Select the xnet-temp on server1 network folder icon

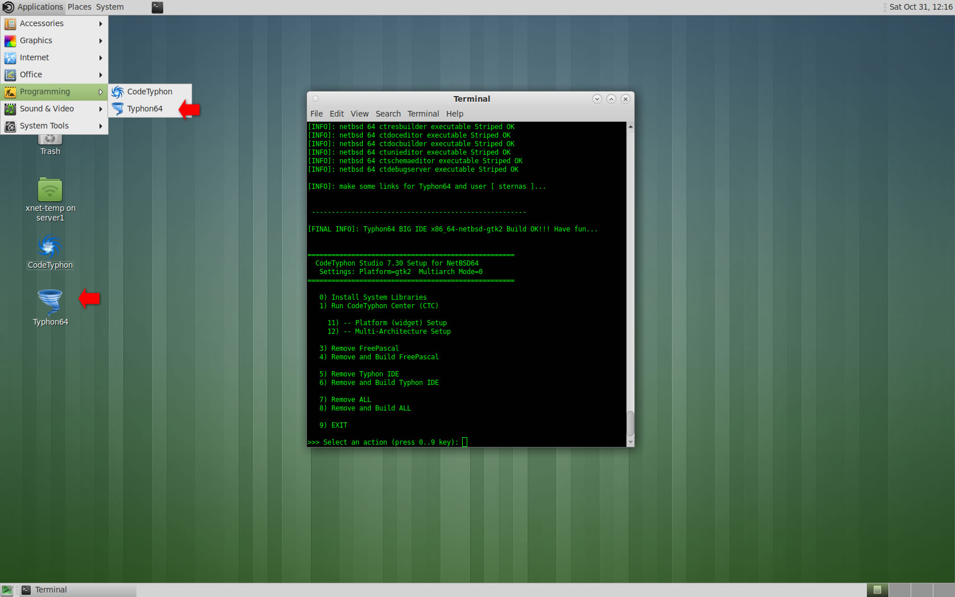[50, 189]
